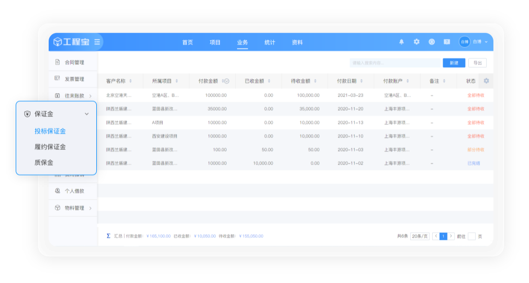Open the 20条/页 page size dropdown
The width and height of the screenshot is (529, 283).
[x=420, y=236]
